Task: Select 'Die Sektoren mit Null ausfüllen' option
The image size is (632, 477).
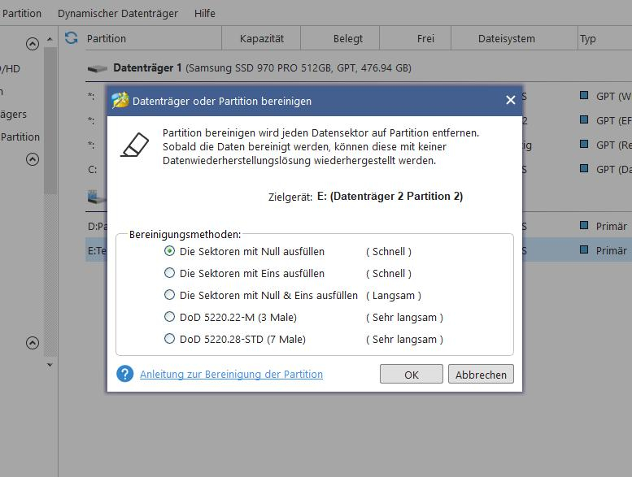Action: [x=169, y=251]
